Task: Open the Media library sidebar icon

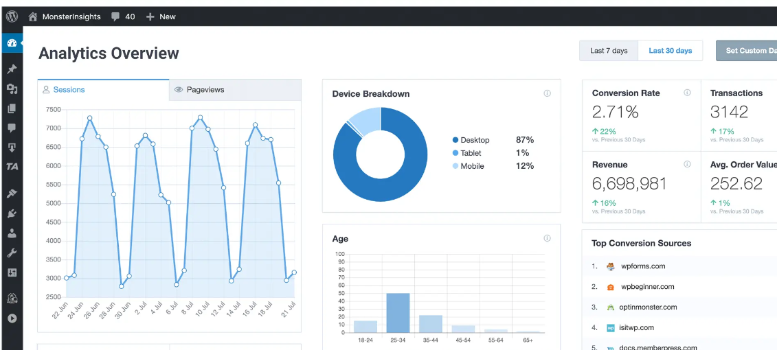Action: tap(12, 89)
